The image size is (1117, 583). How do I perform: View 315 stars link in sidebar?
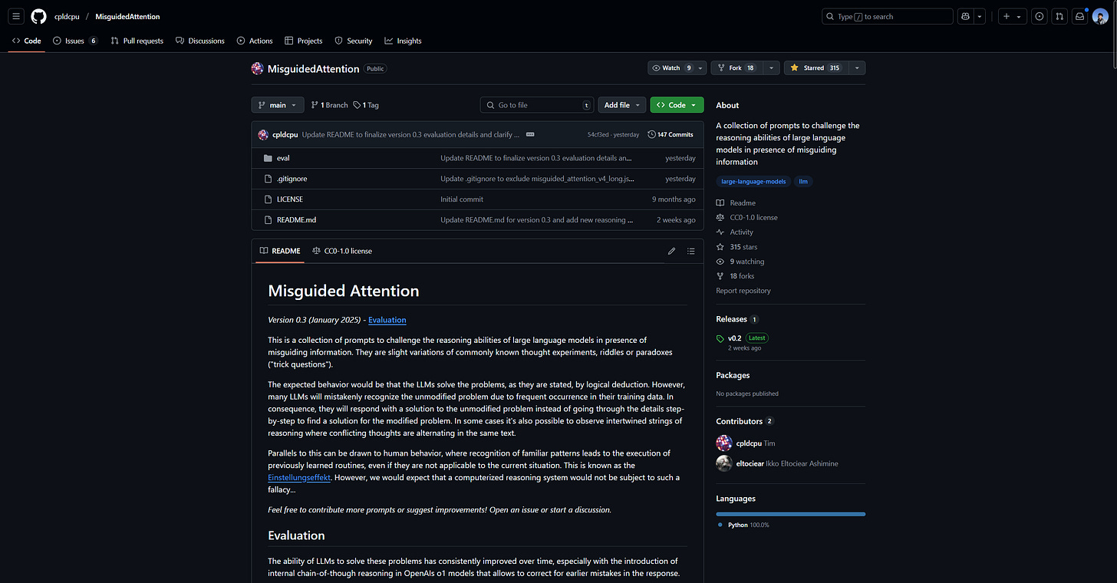[x=737, y=247]
